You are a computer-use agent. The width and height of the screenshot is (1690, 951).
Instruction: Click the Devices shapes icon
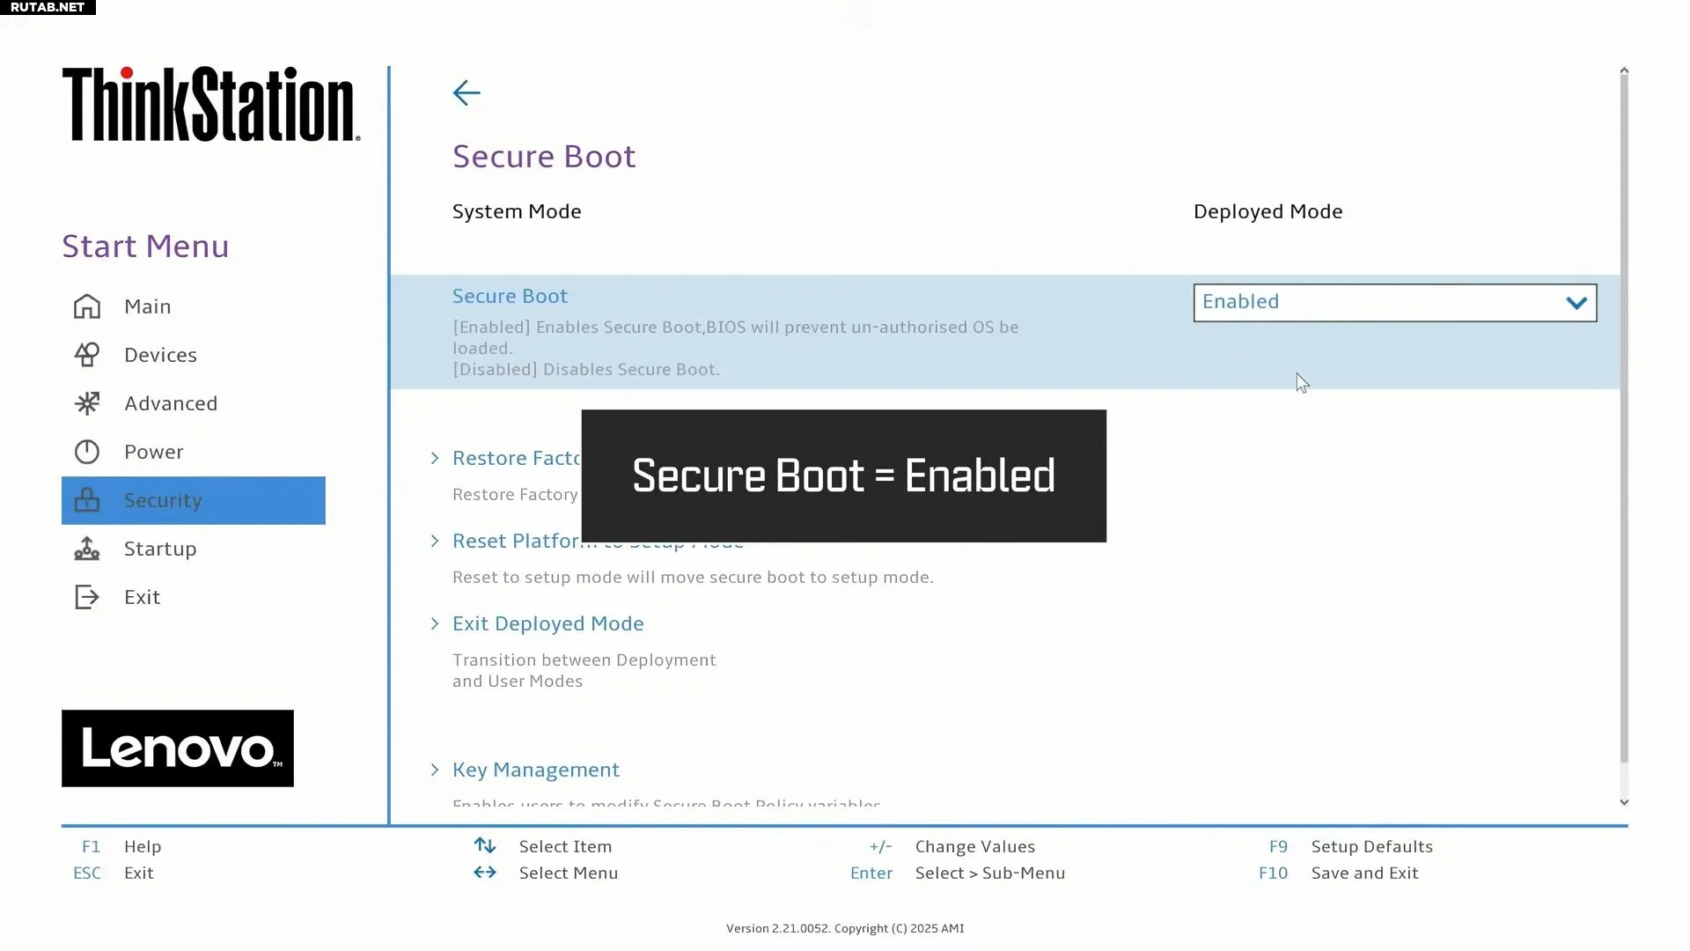87,355
